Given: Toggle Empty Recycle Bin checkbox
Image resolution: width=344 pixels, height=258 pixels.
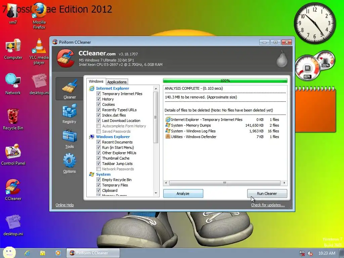Looking at the screenshot, I should tap(98, 180).
